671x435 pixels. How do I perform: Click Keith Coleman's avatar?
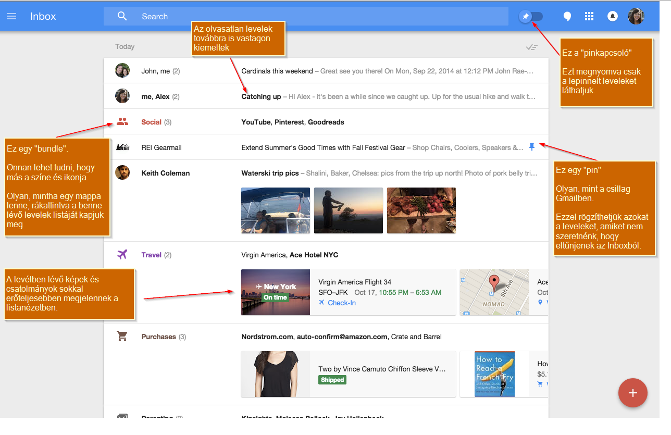122,173
